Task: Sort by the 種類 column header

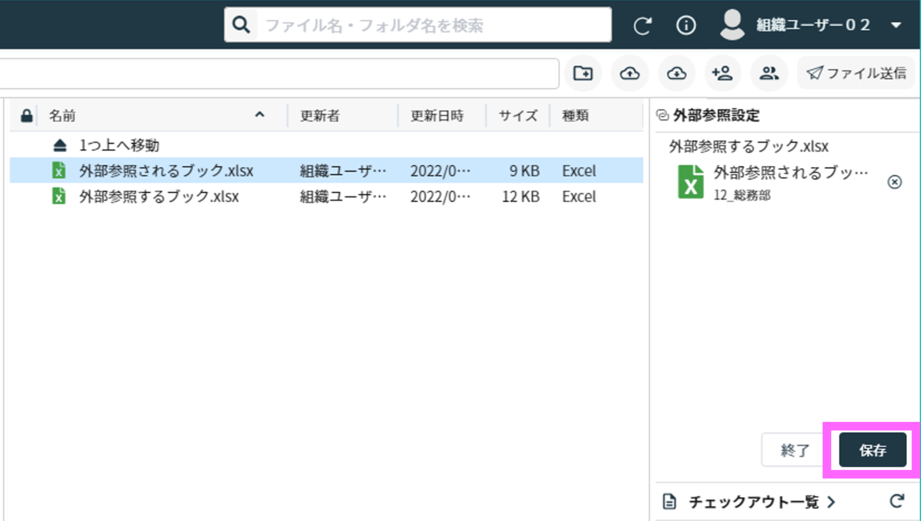Action: pos(575,116)
